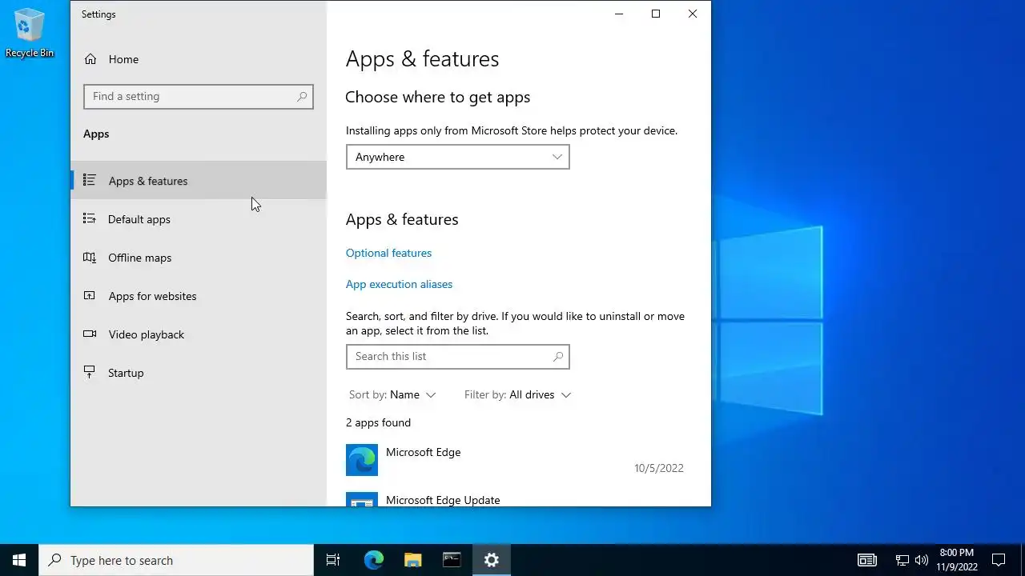Click the volume speaker tray icon
This screenshot has height=576, width=1025.
922,560
